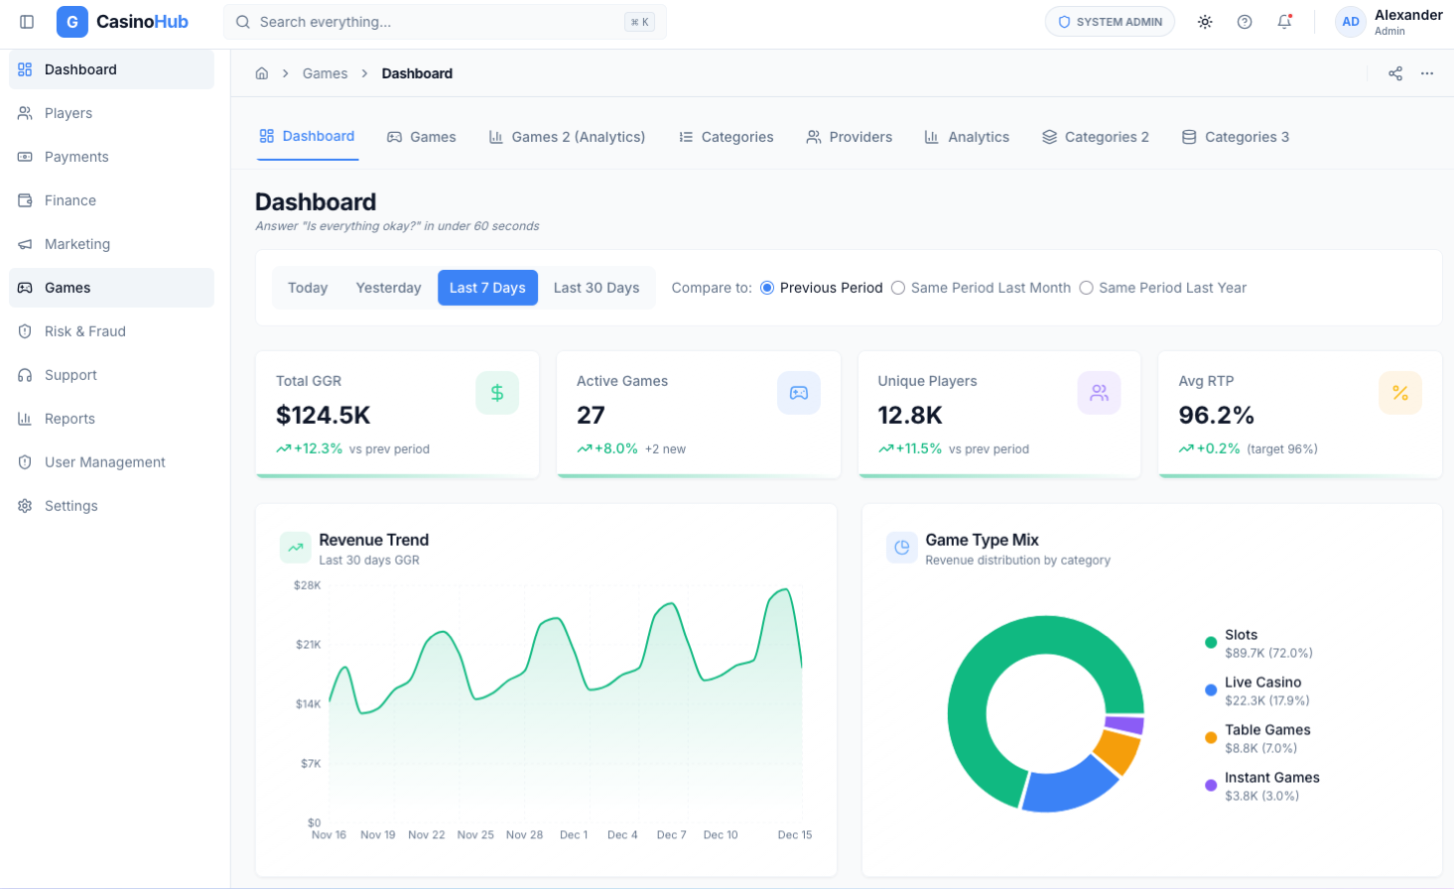
Task: Click the Live Casino blue legend dot
Action: click(x=1211, y=691)
